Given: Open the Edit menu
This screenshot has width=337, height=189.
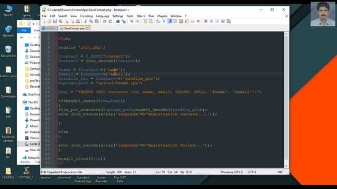Looking at the screenshot, I should [52, 16].
